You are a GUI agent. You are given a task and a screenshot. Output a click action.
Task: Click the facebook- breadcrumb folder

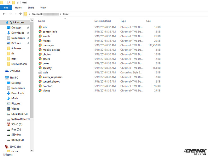tap(45, 14)
